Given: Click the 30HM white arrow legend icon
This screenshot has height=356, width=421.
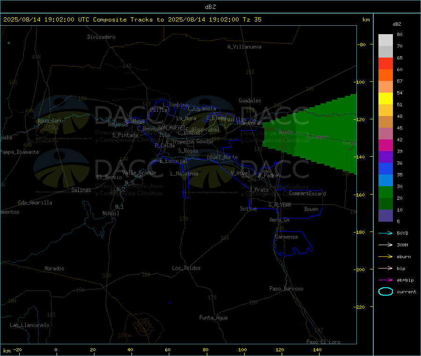Looking at the screenshot, I should [385, 245].
